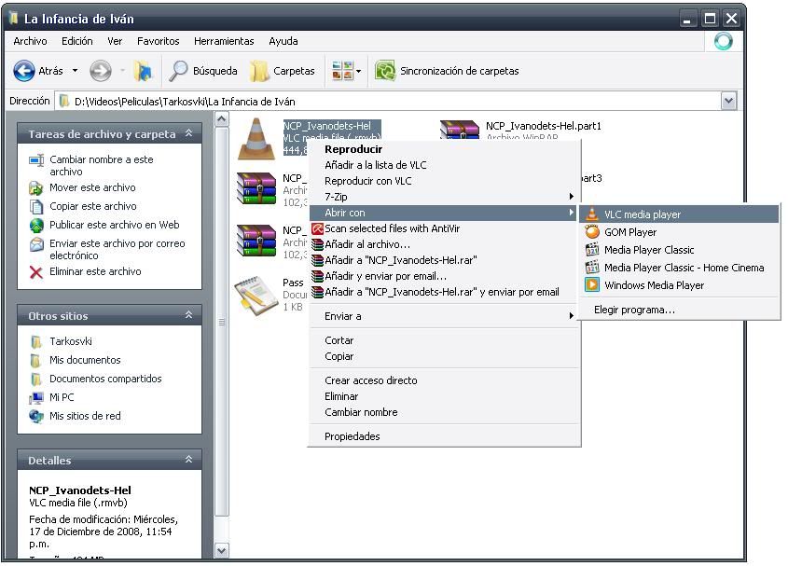Click Sincronización de carpetas toolbar button

pyautogui.click(x=447, y=71)
